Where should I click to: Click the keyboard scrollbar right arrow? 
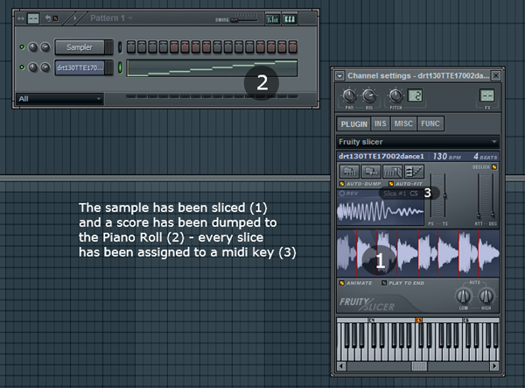(x=494, y=366)
